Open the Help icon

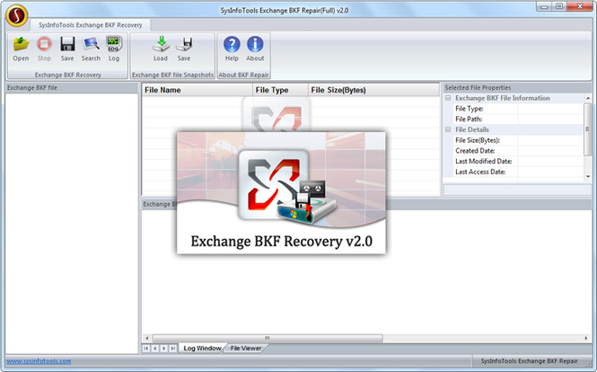pos(232,49)
